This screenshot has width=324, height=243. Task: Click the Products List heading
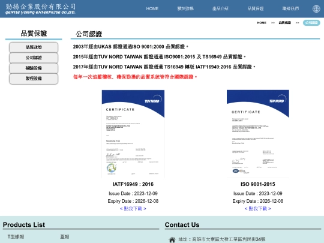point(24,224)
